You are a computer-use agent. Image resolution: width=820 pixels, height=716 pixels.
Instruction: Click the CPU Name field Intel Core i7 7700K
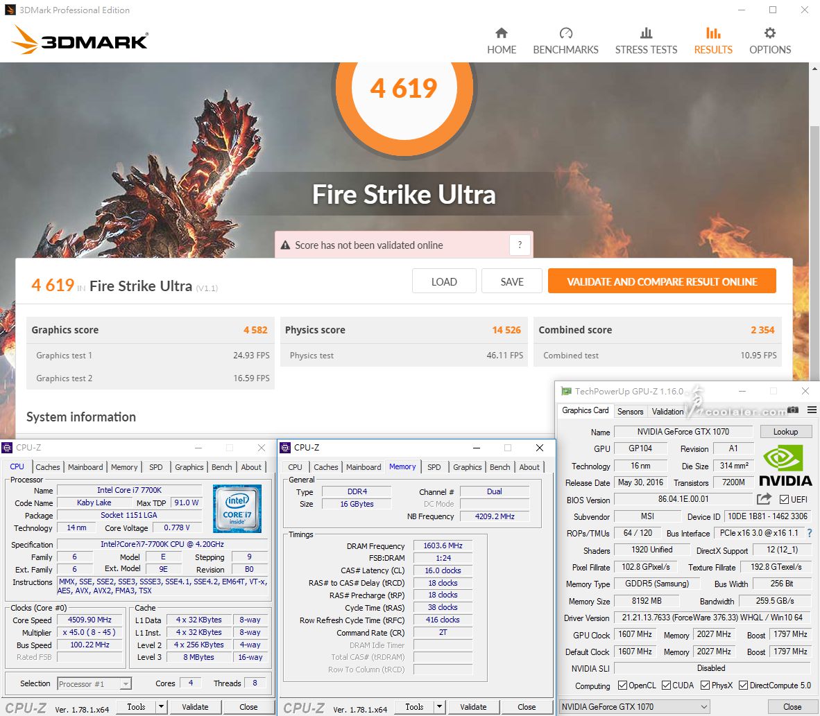pyautogui.click(x=129, y=490)
